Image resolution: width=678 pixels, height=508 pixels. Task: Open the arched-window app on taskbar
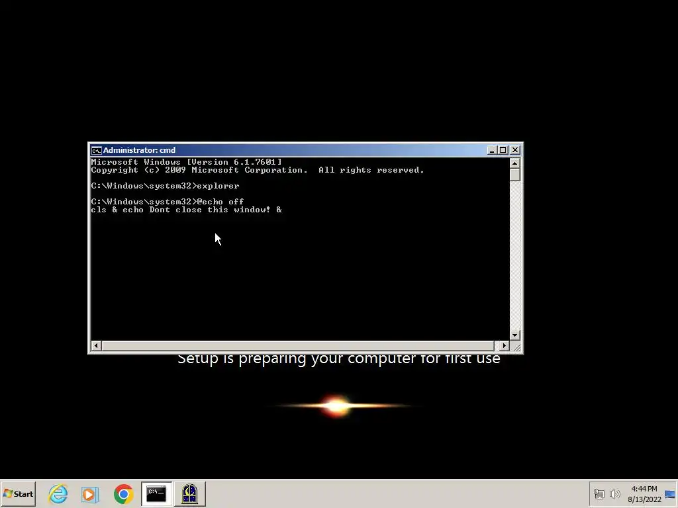[x=189, y=493]
